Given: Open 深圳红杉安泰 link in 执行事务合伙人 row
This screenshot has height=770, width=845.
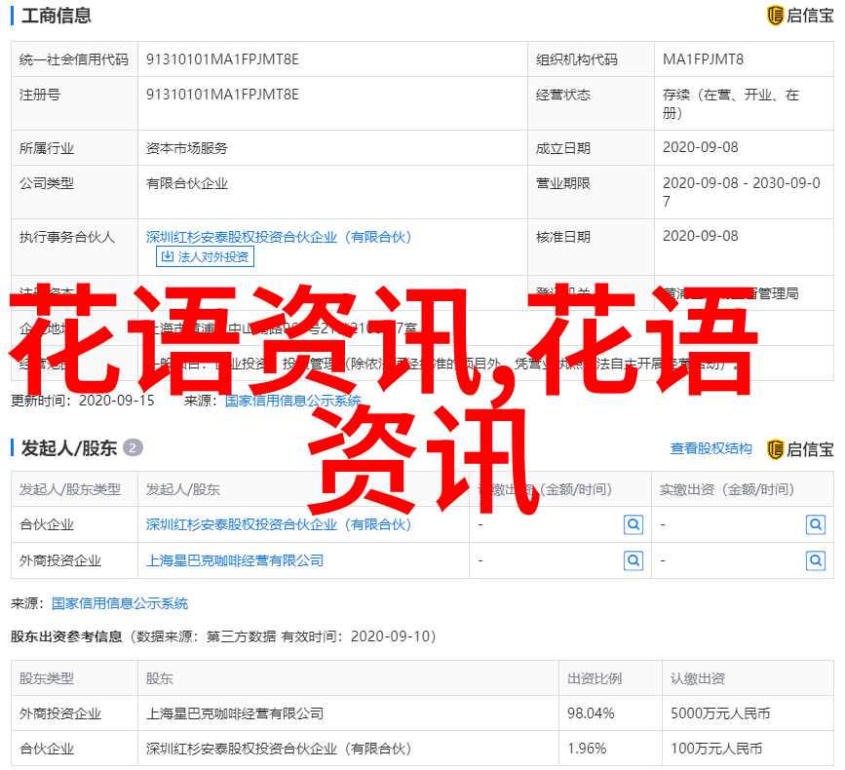Looking at the screenshot, I should [279, 237].
